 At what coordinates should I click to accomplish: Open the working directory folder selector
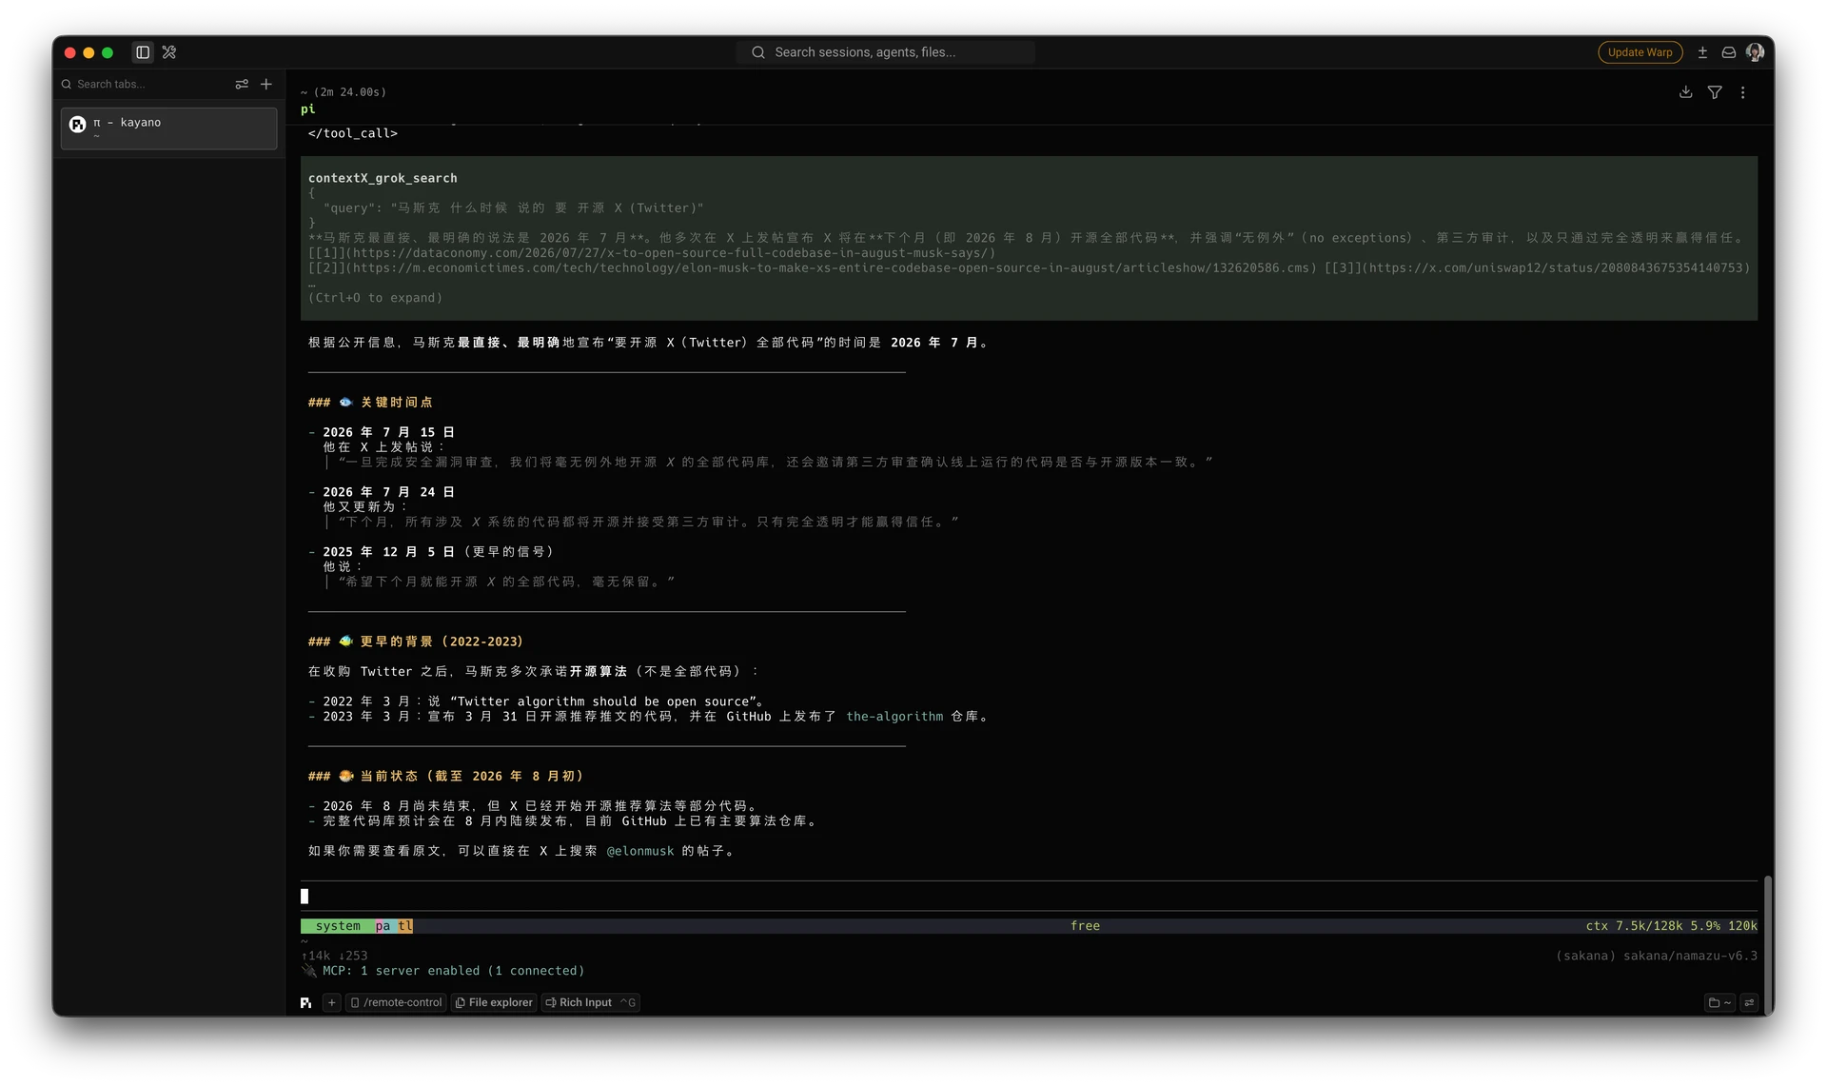1720,1002
